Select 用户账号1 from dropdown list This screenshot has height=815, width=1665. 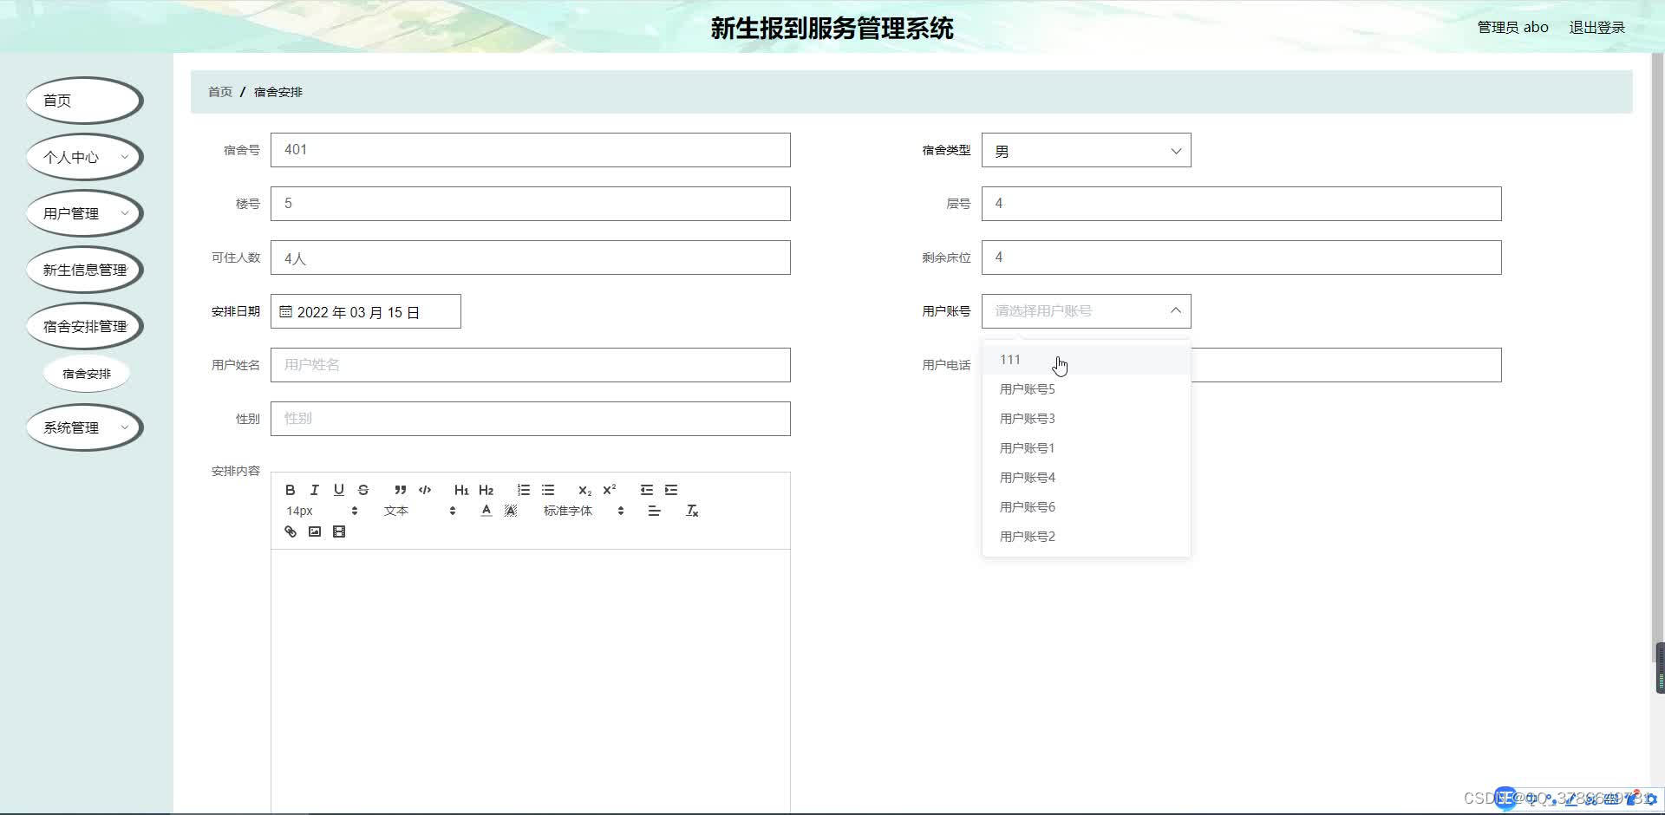coord(1086,448)
